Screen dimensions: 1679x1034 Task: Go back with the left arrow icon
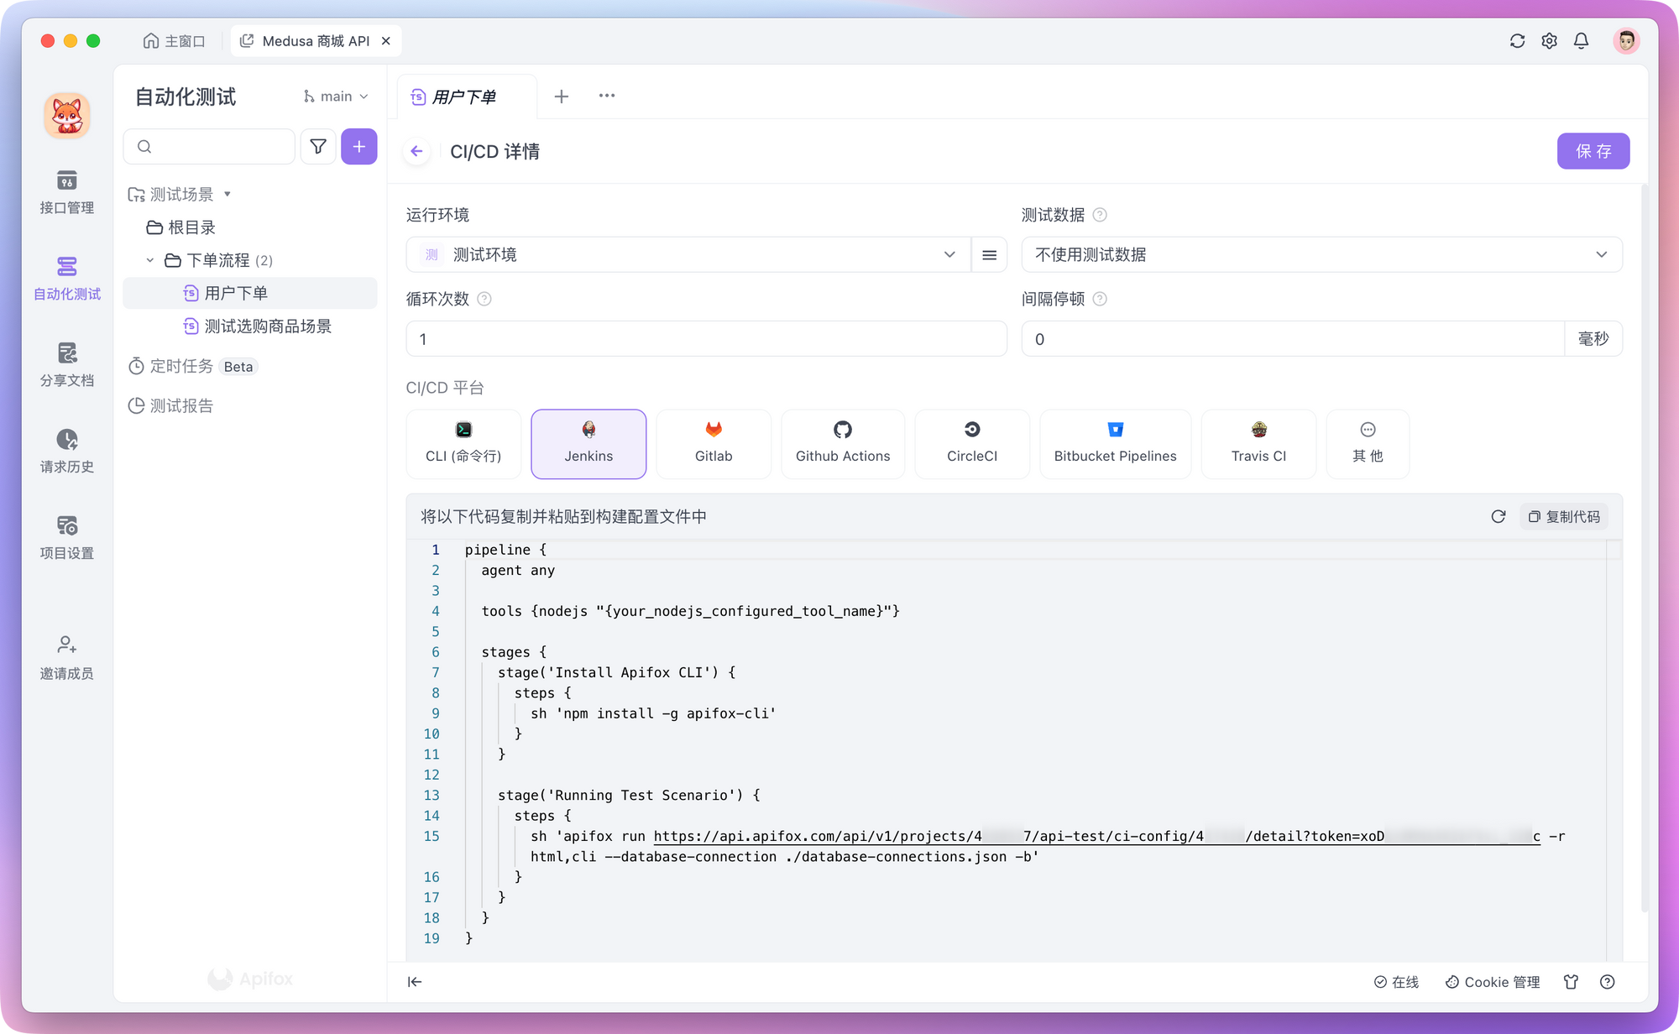[x=417, y=152]
